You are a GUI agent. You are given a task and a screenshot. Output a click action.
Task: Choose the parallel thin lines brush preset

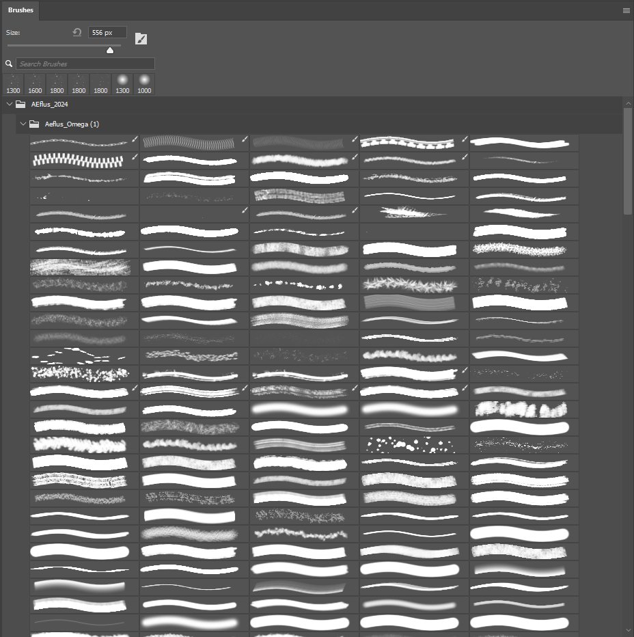(414, 303)
